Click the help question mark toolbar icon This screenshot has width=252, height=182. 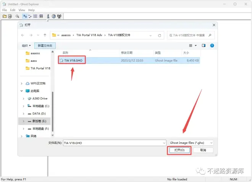54,16
